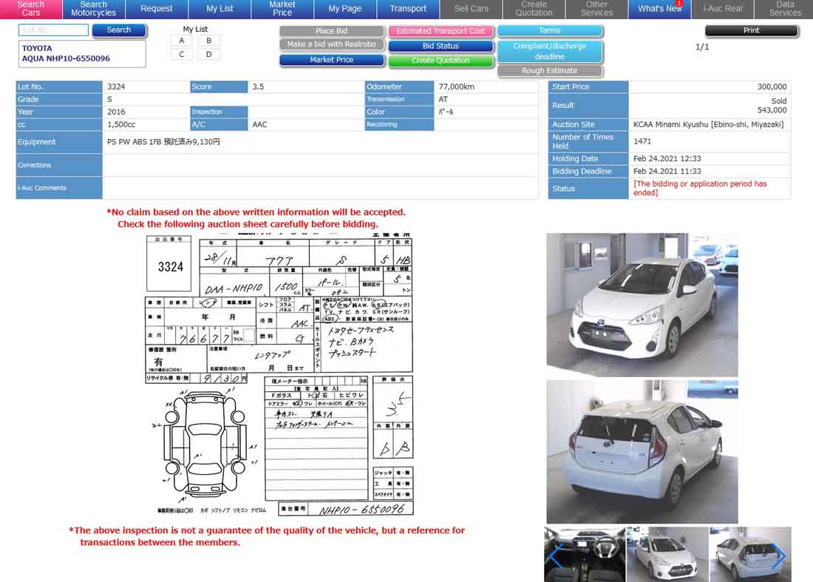This screenshot has height=582, width=813.
Task: Select the score value 3.5
Action: (258, 87)
